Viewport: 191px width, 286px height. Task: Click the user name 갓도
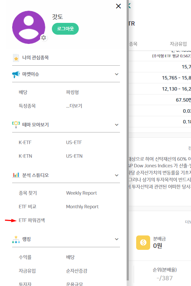(x=57, y=17)
